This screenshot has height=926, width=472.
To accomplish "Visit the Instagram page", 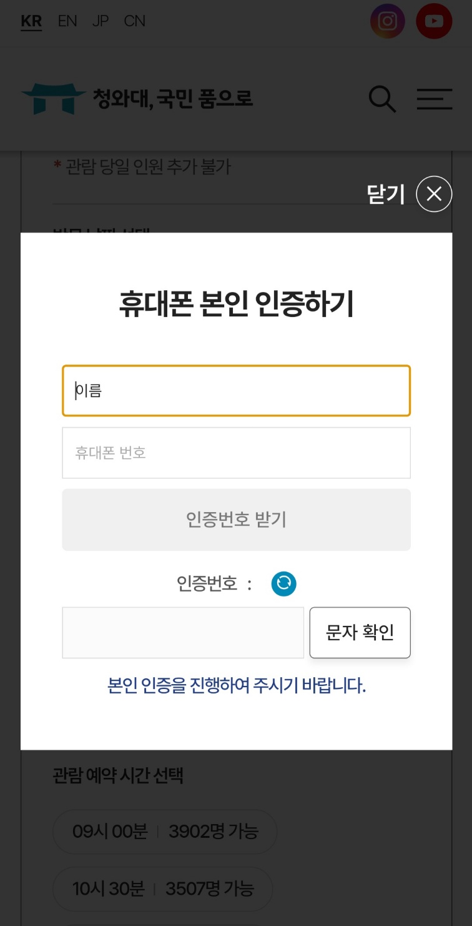I will tap(387, 21).
